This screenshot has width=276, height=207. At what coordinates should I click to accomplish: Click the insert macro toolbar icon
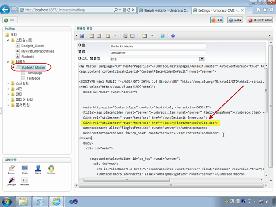[x=108, y=36]
